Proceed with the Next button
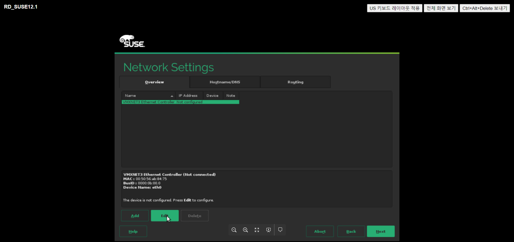514x242 pixels. [381, 231]
